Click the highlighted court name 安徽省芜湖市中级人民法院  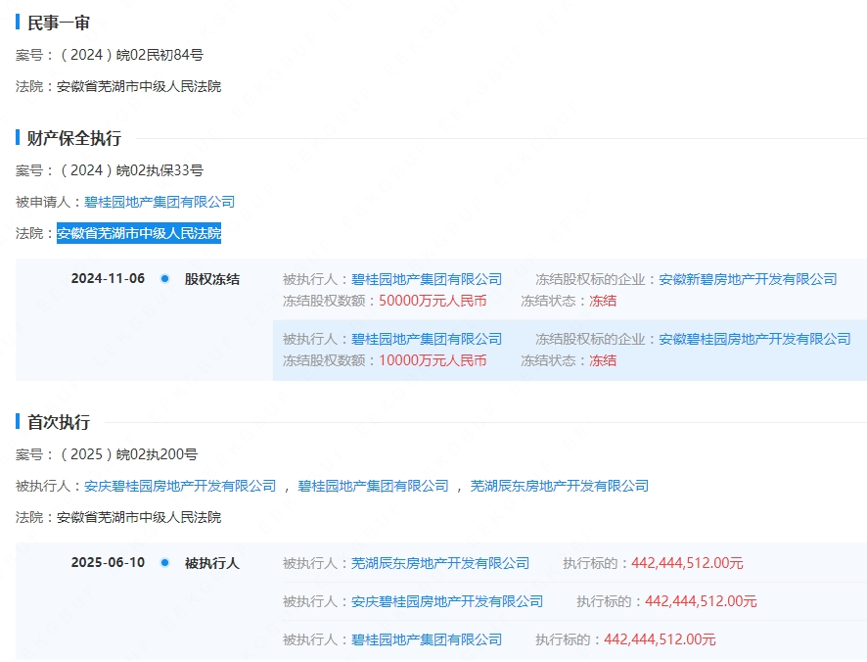[139, 233]
